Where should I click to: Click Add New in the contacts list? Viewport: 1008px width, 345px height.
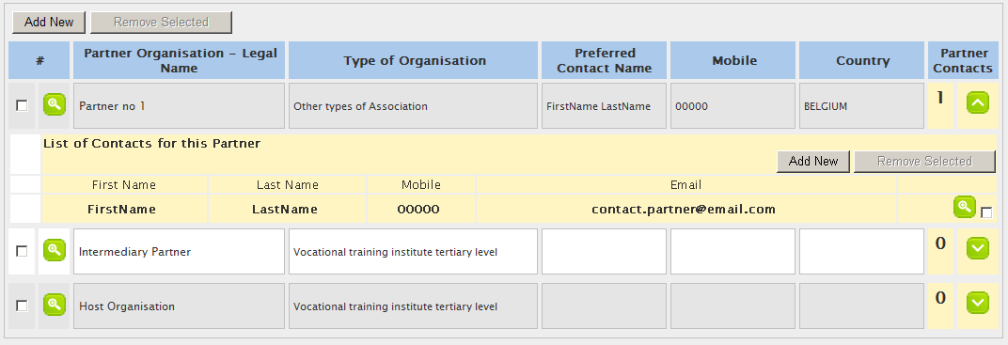813,162
